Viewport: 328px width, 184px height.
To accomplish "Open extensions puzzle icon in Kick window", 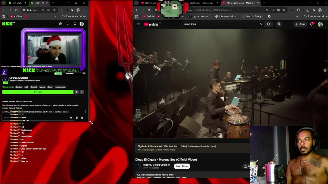I will tap(63, 10).
